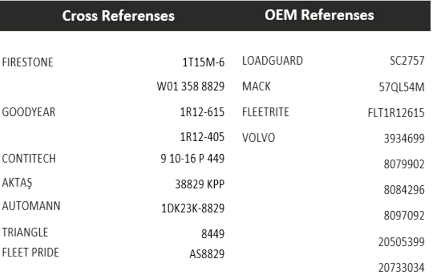The image size is (432, 273).
Task: Click Aktaş part 38829 KPP
Action: pos(200,184)
